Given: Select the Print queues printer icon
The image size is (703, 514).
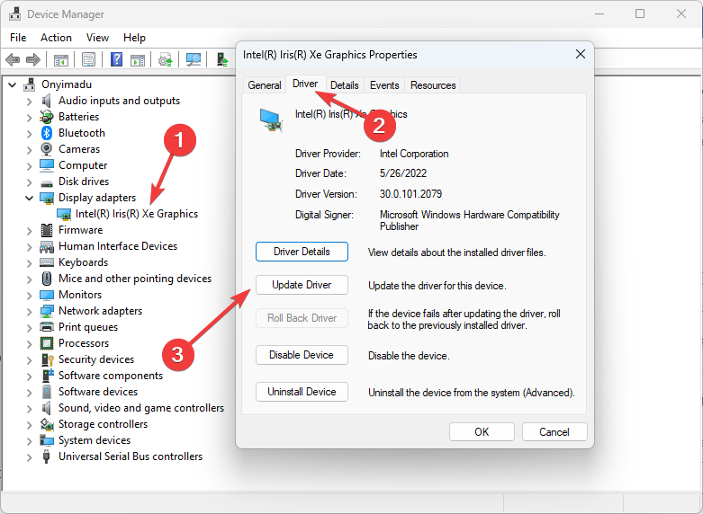Looking at the screenshot, I should pyautogui.click(x=47, y=326).
